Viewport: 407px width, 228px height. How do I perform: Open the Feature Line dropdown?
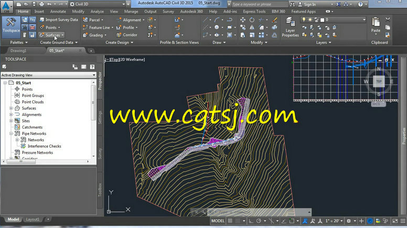click(98, 27)
